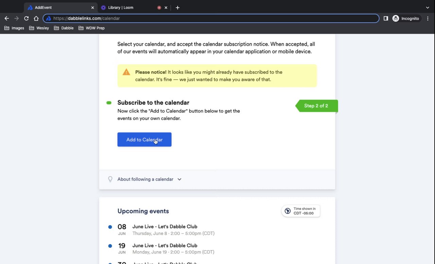Open the side panel icon in toolbar
This screenshot has height=264, width=435.
(386, 18)
